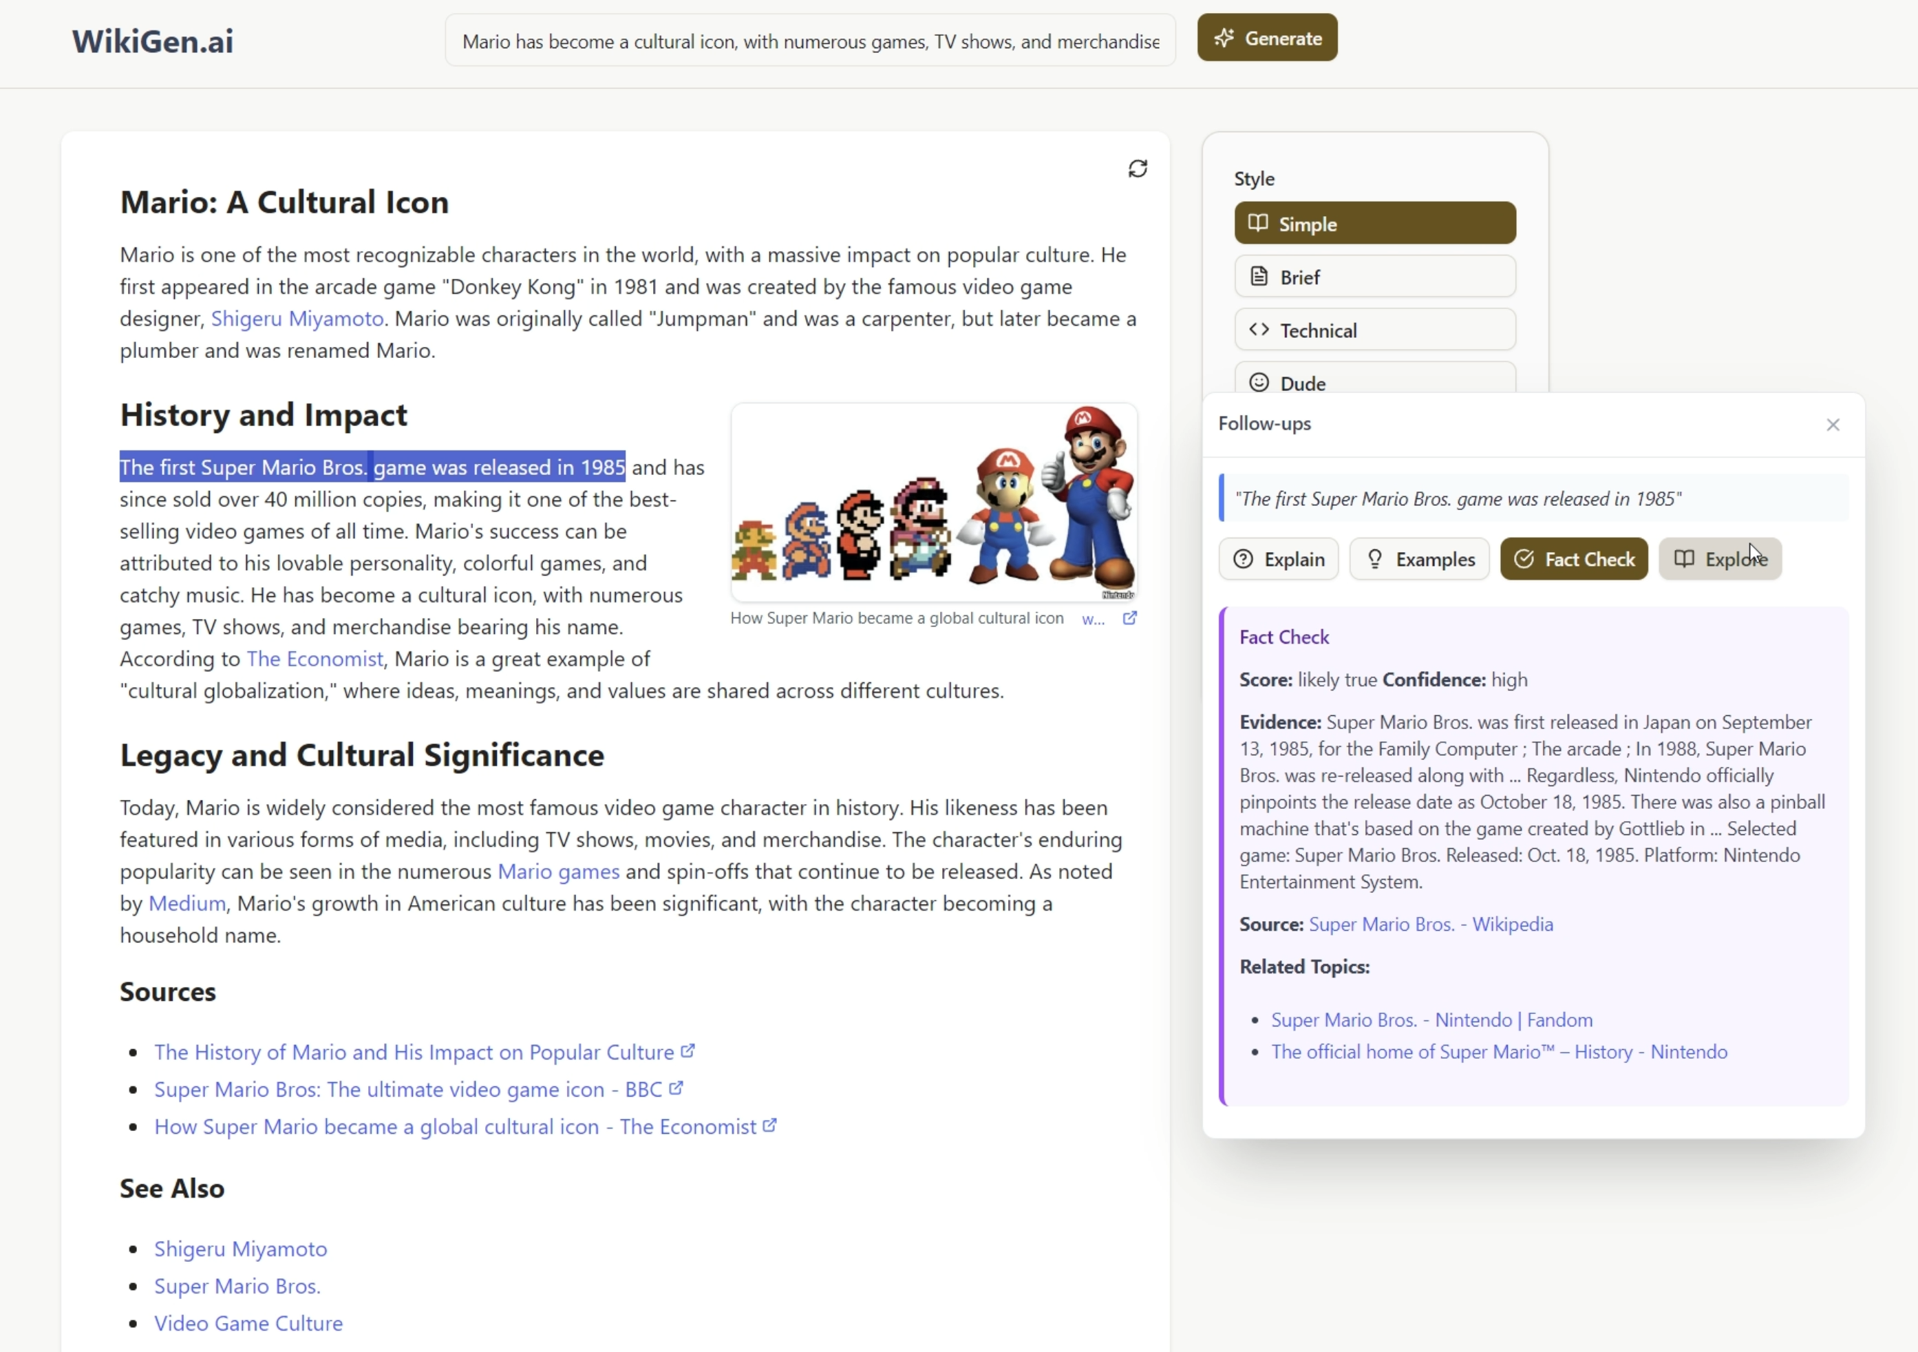Click the external link icon beside The Economist source

[769, 1126]
